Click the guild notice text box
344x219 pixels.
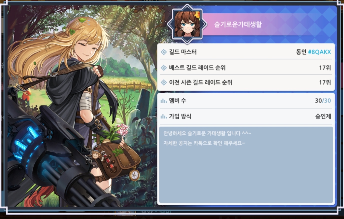[246, 165]
